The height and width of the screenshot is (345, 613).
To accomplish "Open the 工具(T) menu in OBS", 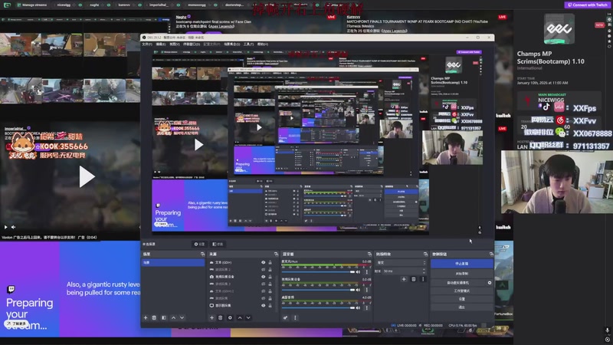I will pos(248,44).
